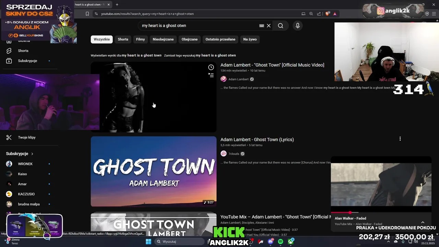Select the Na żywo filter chip
Viewport: 439px width, 247px height.
(x=250, y=39)
